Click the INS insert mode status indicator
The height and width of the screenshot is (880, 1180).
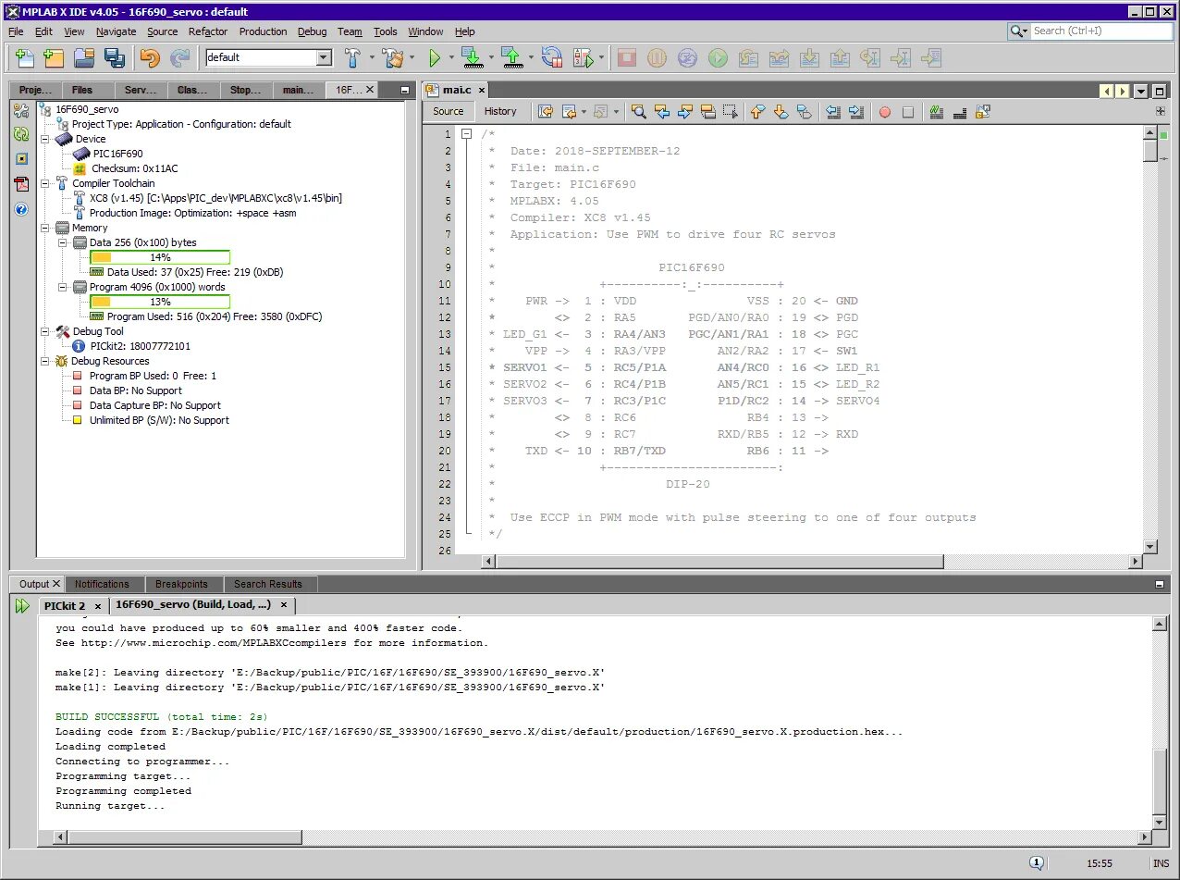(1161, 863)
